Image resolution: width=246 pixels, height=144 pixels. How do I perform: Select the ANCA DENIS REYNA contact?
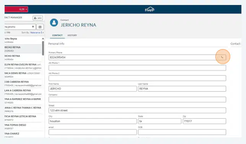pos(23,75)
